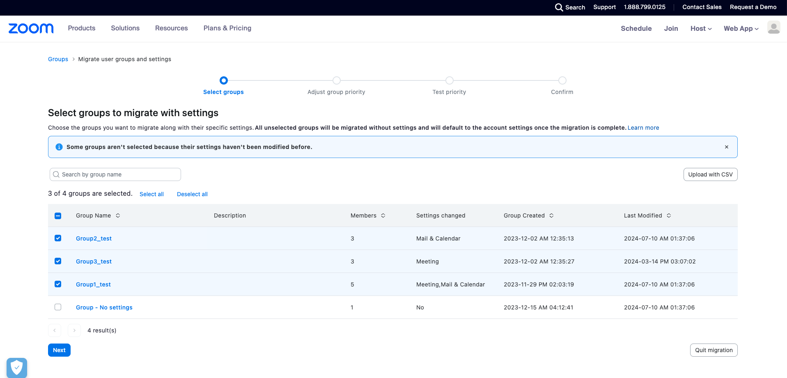
Task: Sort by Members column arrows
Action: click(383, 215)
